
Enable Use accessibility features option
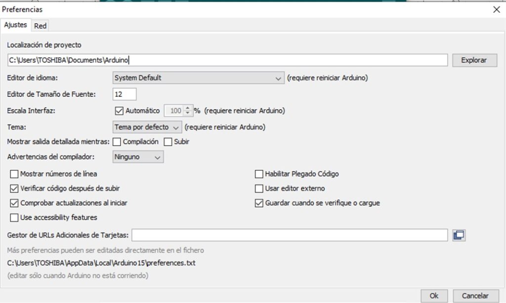tap(14, 217)
